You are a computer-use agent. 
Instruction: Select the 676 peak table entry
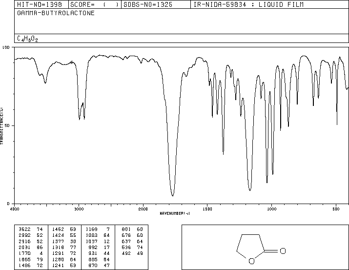pos(132,235)
